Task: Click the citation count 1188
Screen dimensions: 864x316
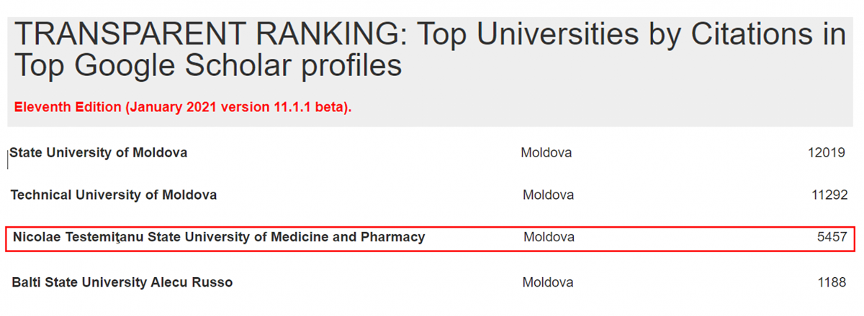Action: (x=832, y=282)
